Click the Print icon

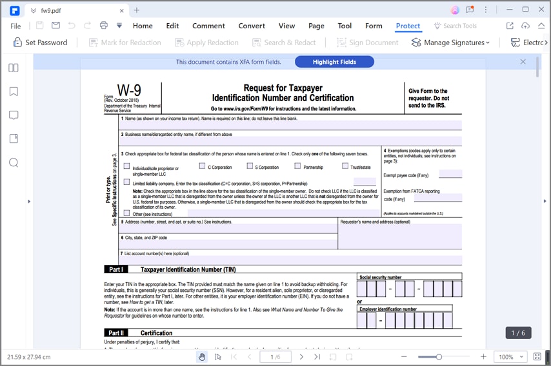click(104, 25)
